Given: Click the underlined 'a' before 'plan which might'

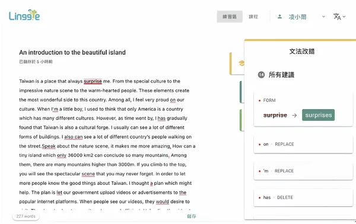Looking at the screenshot, I should (151, 183).
